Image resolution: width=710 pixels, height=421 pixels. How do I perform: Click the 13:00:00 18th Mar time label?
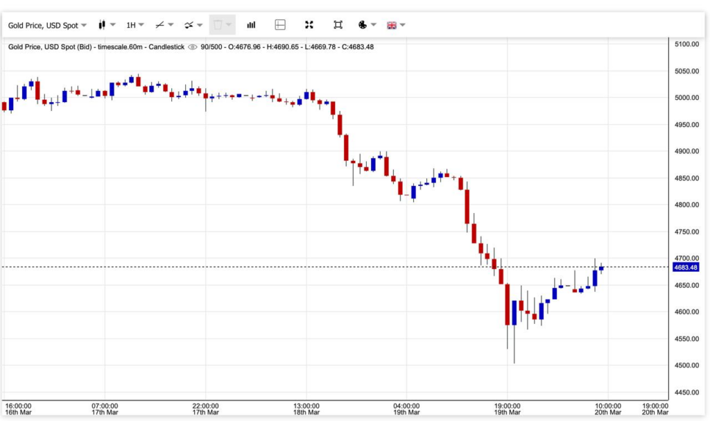pos(306,409)
